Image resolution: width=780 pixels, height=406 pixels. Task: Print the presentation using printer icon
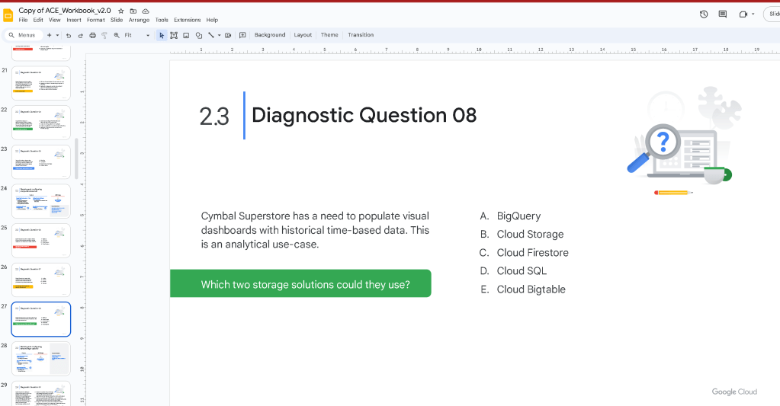[x=92, y=35]
